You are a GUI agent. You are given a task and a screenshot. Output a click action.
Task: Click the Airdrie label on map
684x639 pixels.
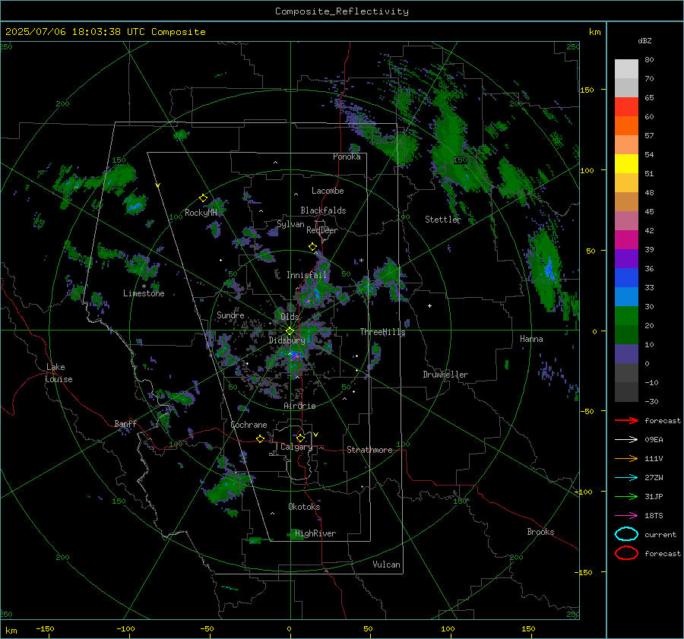[299, 406]
